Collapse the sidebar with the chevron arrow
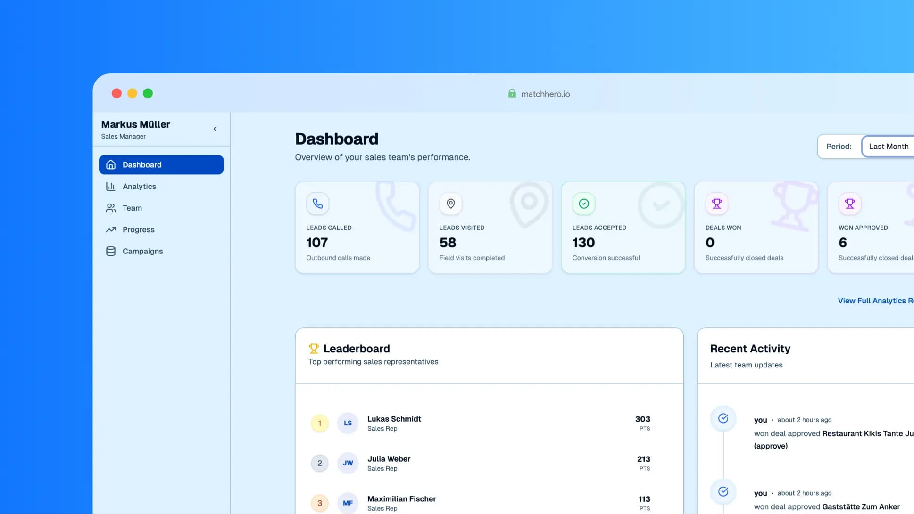This screenshot has height=514, width=914. click(215, 129)
